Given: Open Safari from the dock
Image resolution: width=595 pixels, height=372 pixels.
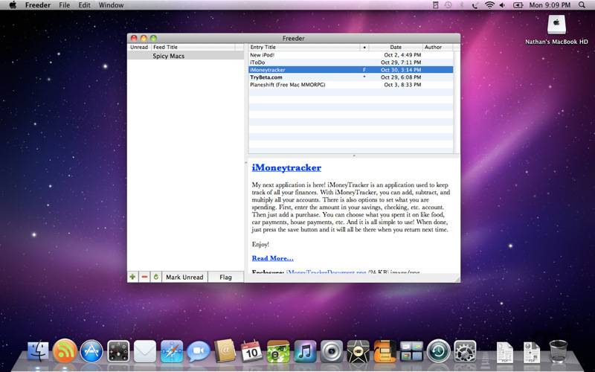Looking at the screenshot, I should point(172,351).
